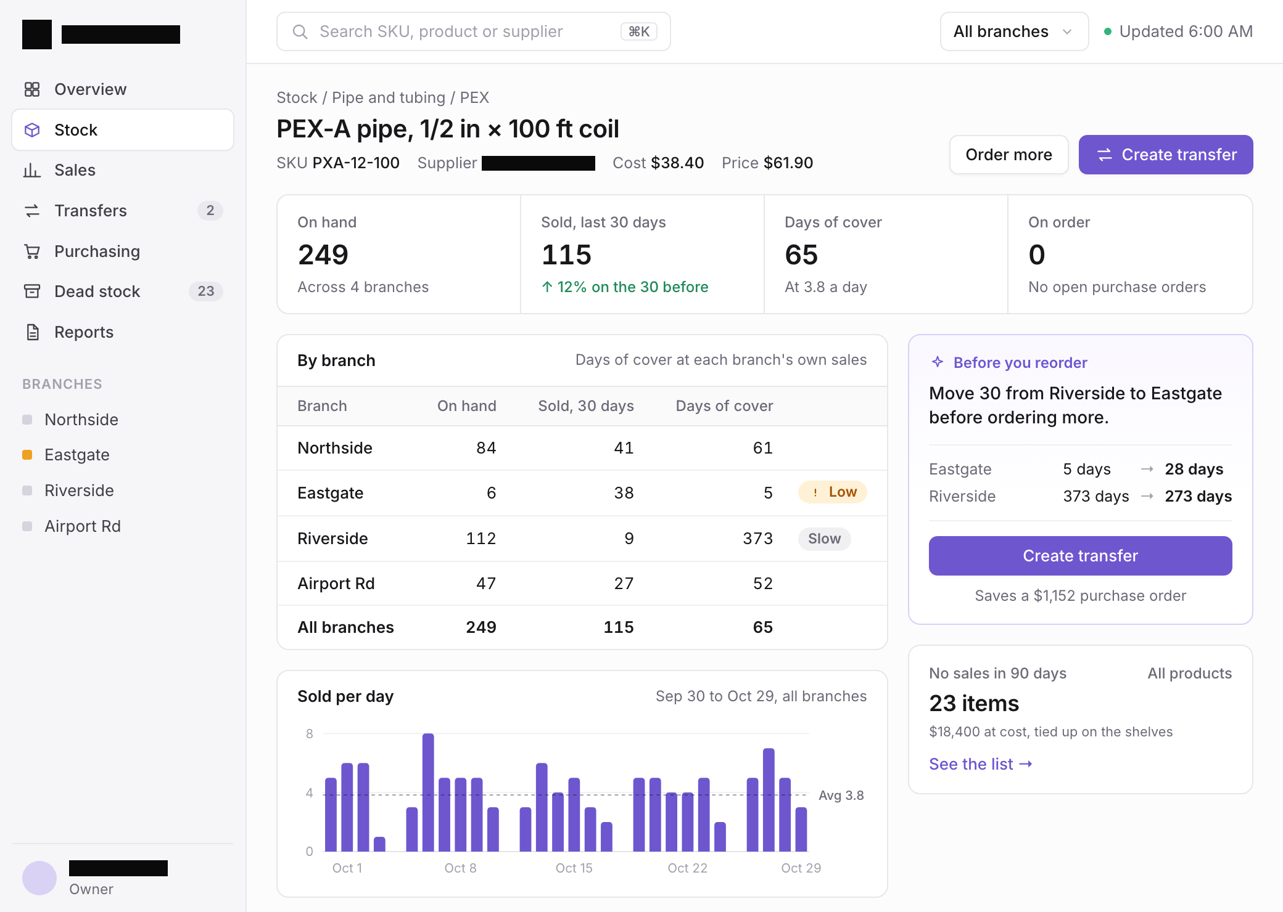Click the Airport Rd row in By branch table
Screen dimensions: 1283x912
(x=582, y=584)
